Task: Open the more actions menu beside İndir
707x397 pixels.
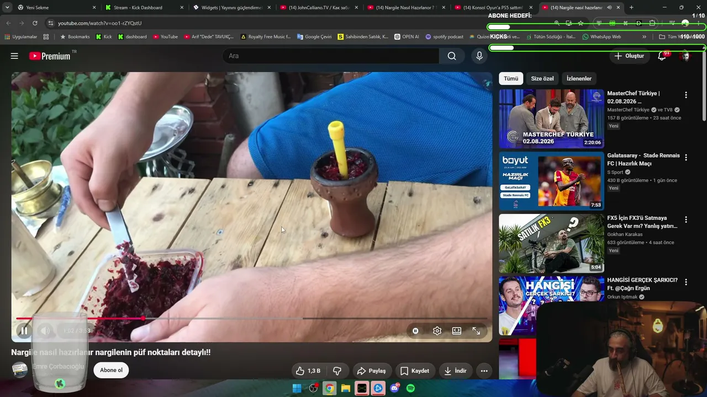Action: (x=484, y=371)
